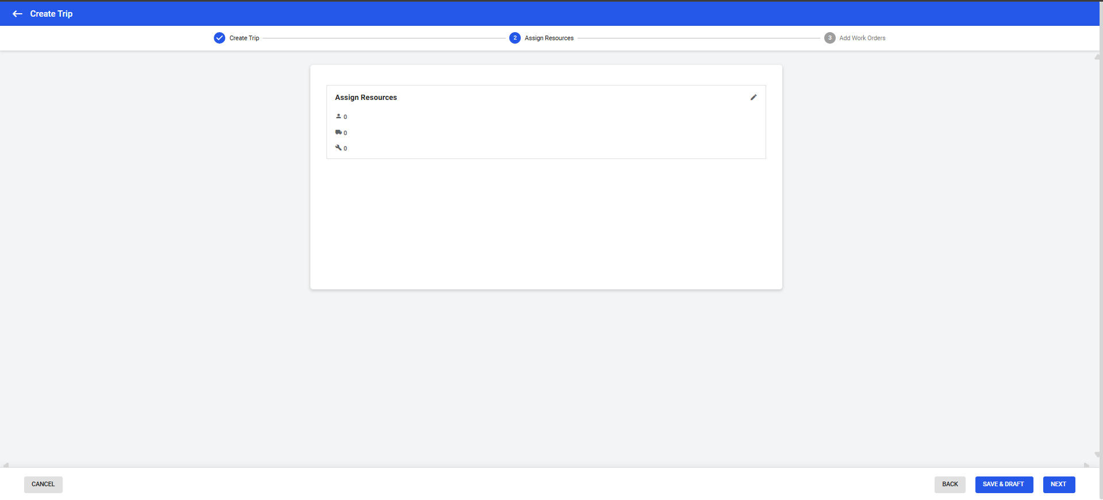The image size is (1103, 500).
Task: Click the vertical scrollbar down arrow
Action: click(1097, 455)
